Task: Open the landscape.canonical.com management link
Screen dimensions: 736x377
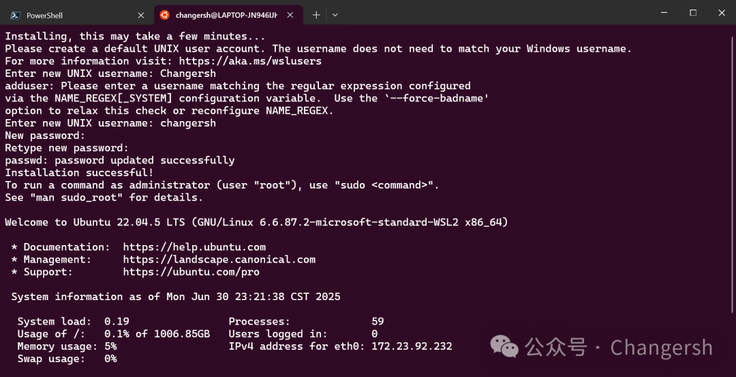Action: point(219,259)
